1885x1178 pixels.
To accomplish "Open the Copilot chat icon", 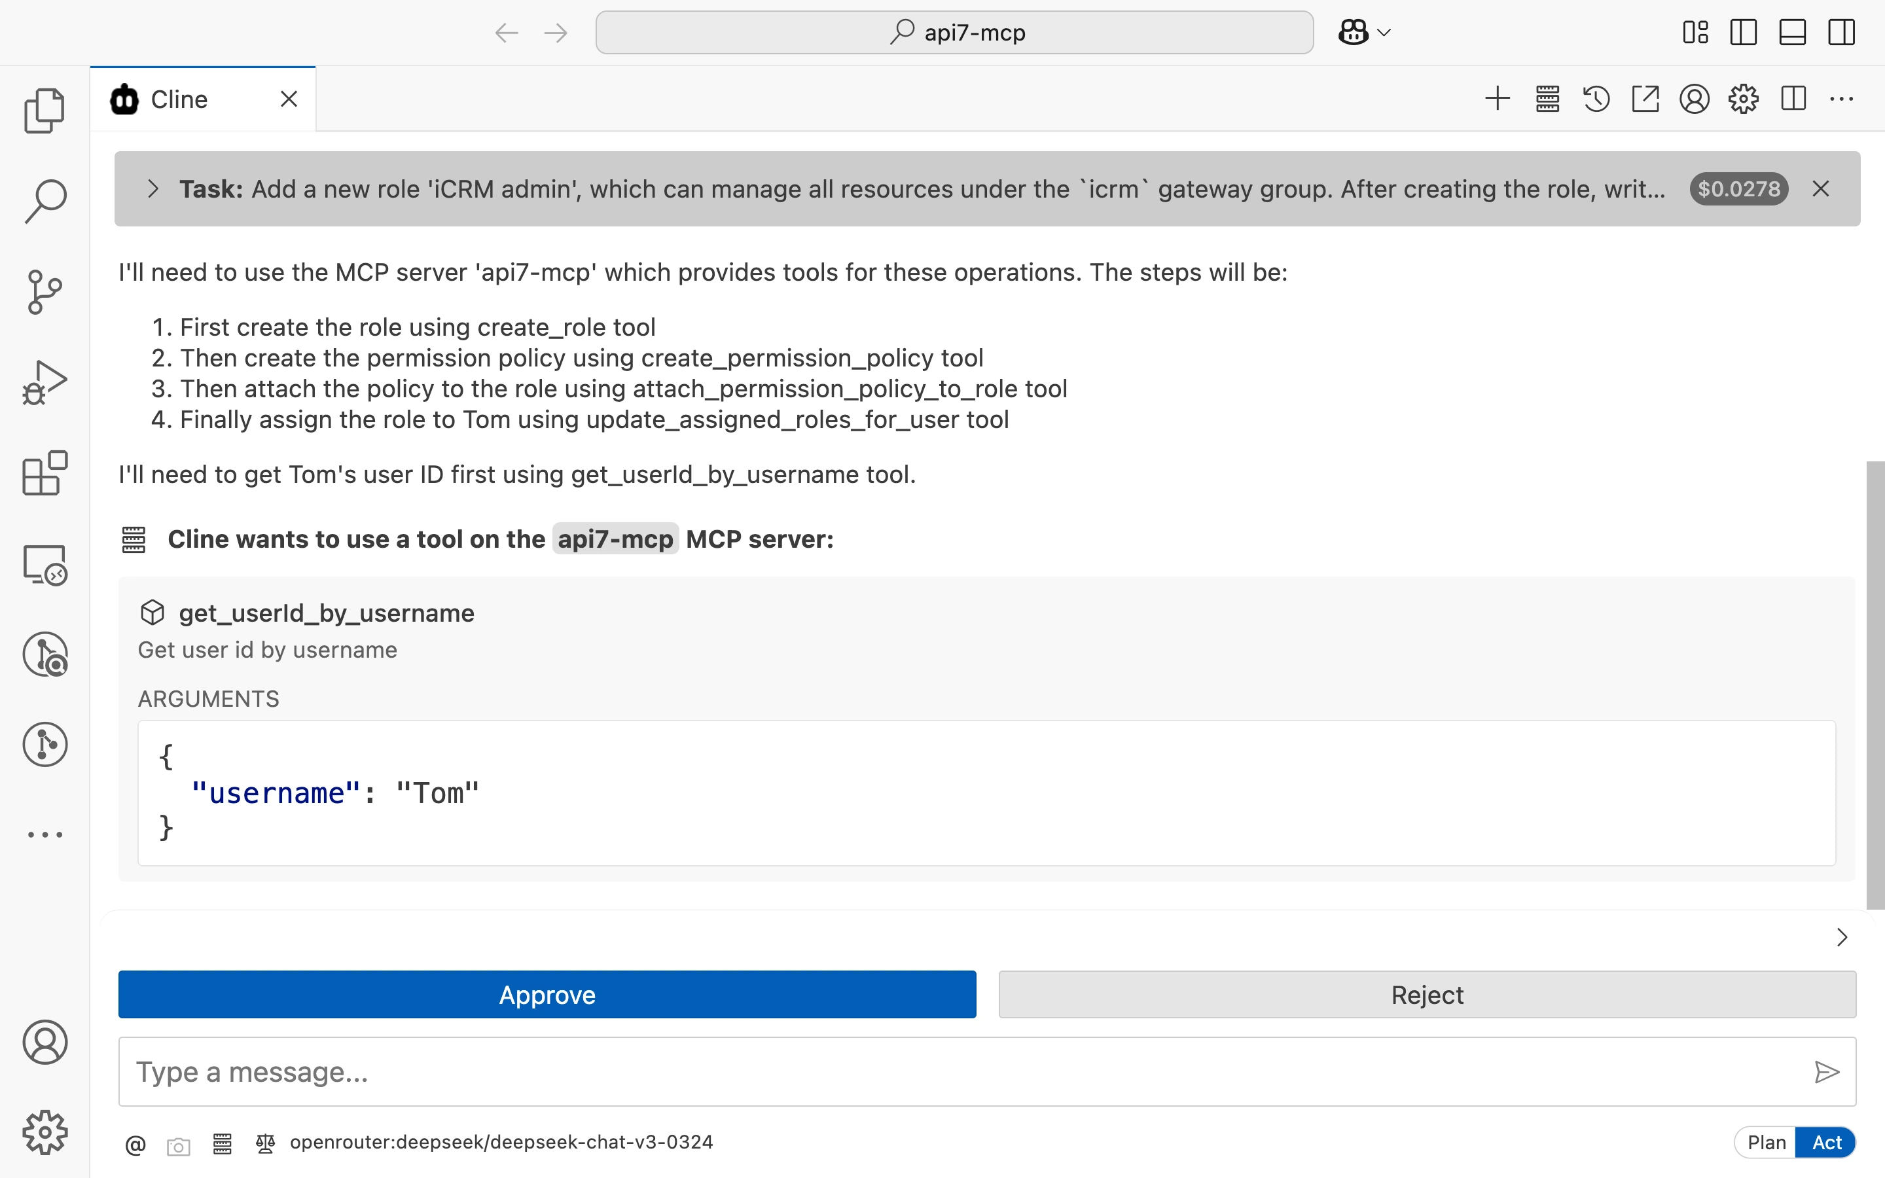I will click(1353, 33).
